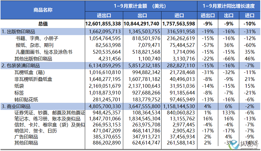This screenshot has height=151, width=261.
Task: Click value 2,169,051,679
Action: click(x=105, y=86)
